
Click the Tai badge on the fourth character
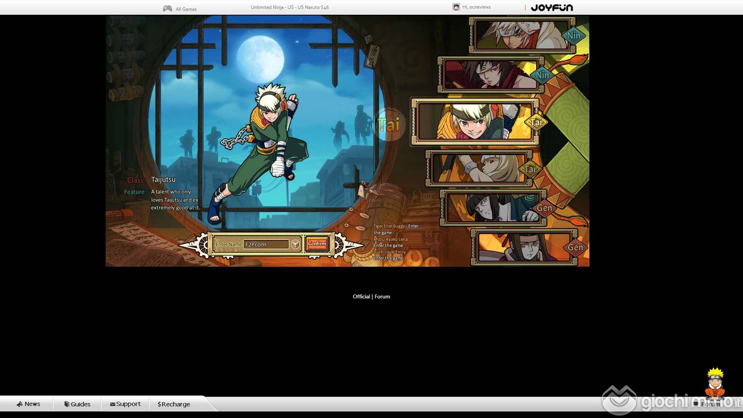[x=530, y=169]
